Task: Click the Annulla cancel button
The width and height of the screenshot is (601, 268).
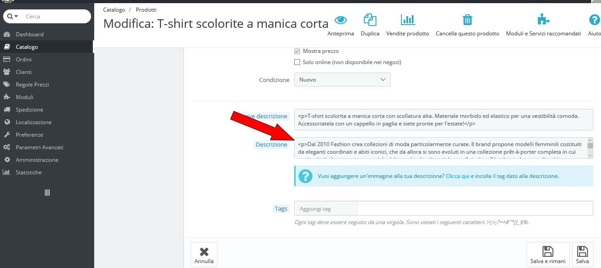Action: 204,255
